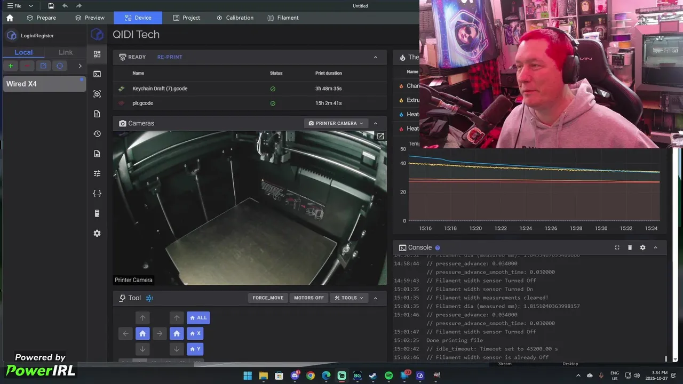Click the blue Z home button
Screen dimensions: 683x384
(177, 333)
